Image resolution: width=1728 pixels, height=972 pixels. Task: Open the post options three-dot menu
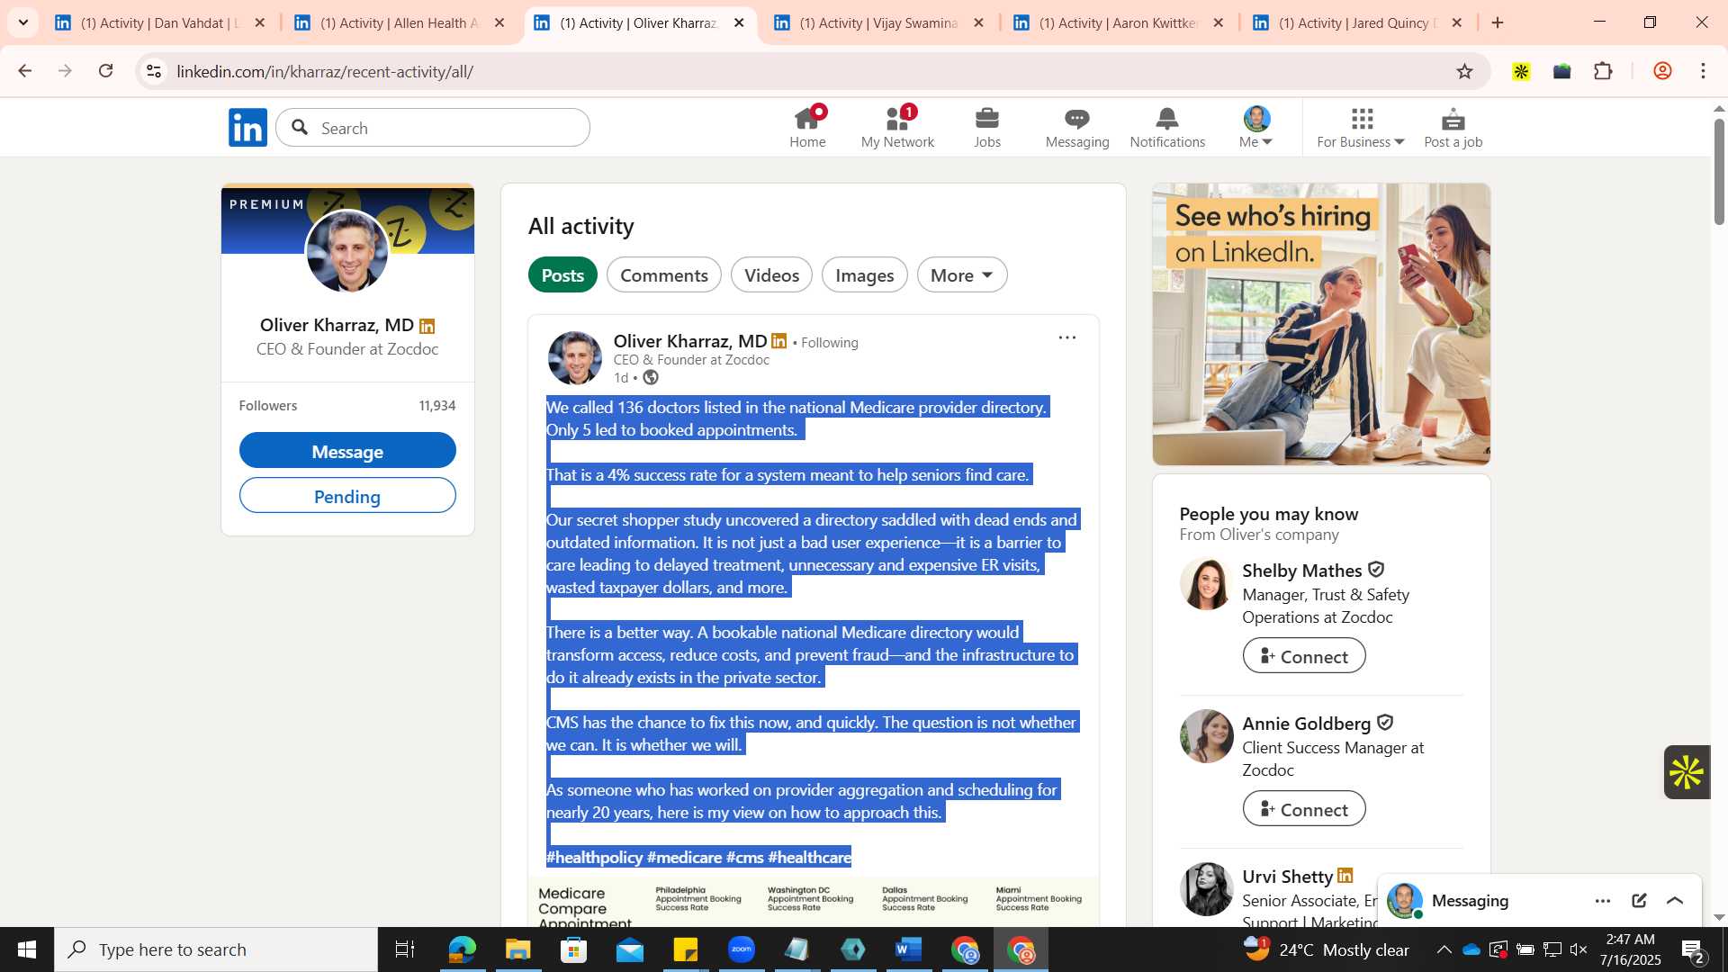tap(1066, 337)
